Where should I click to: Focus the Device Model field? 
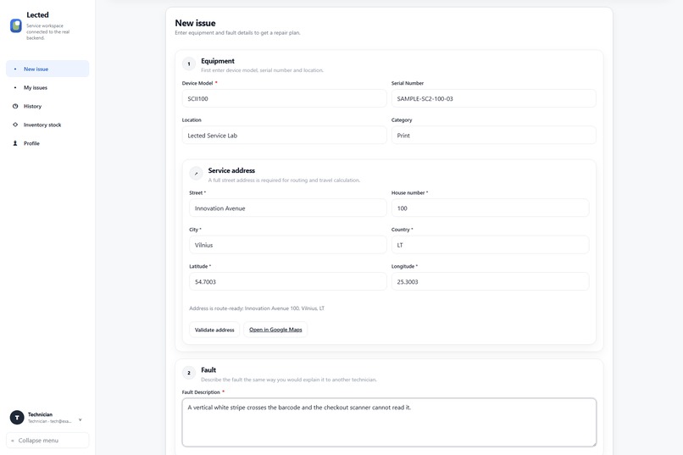pos(284,98)
